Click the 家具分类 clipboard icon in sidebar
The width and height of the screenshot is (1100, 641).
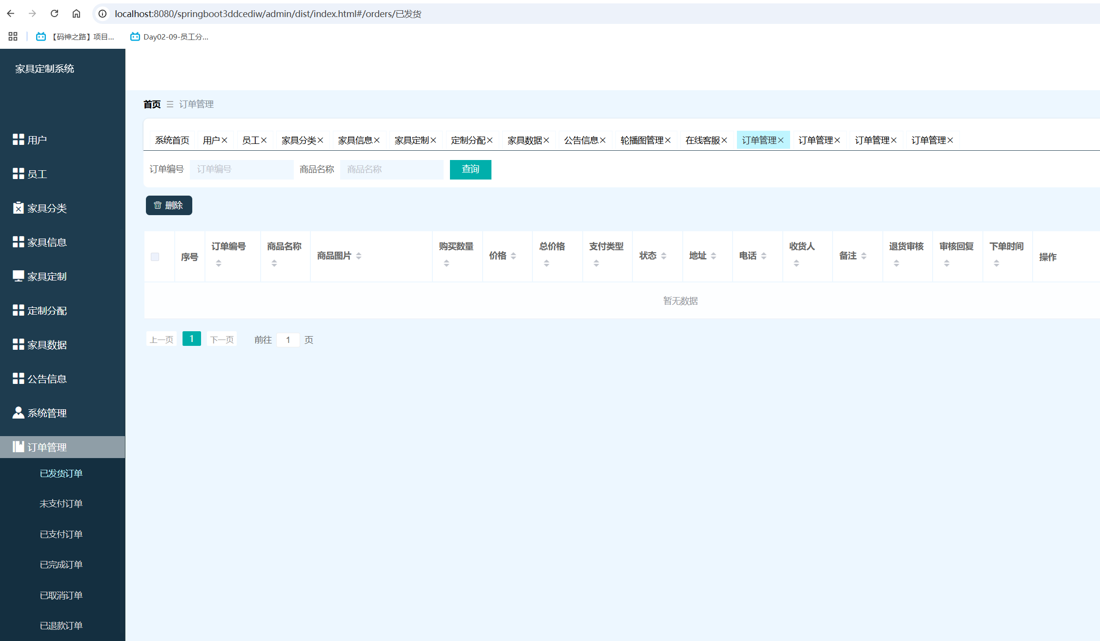[x=18, y=208]
